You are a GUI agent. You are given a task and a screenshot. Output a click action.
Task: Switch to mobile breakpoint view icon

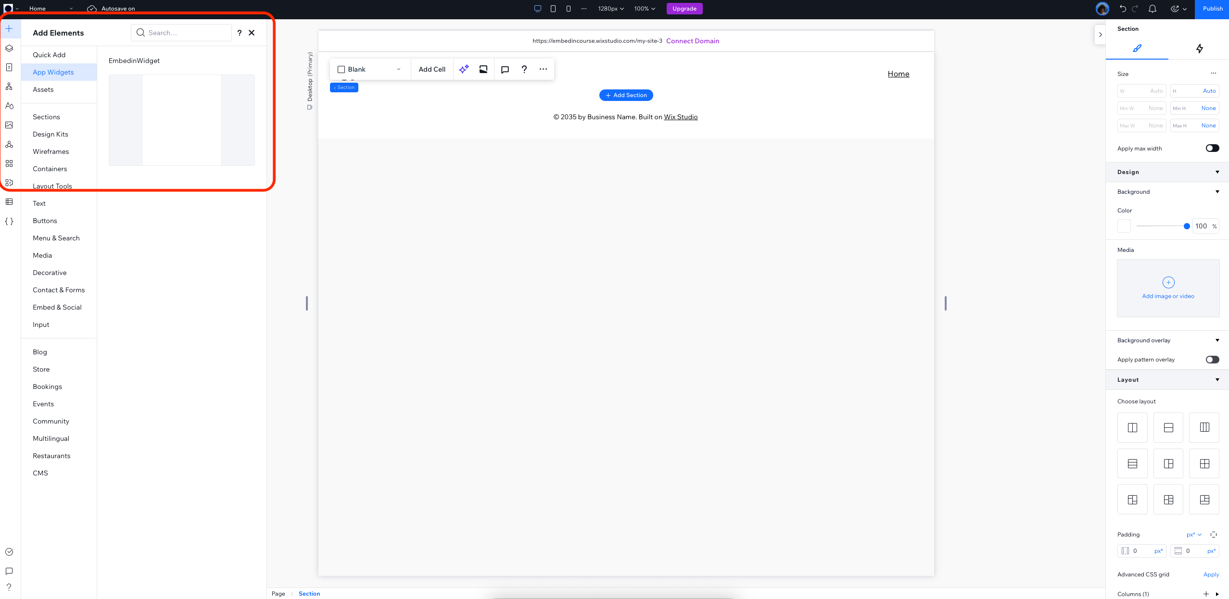[569, 8]
